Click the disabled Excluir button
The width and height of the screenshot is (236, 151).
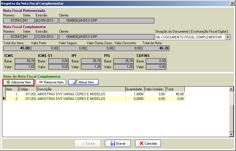coord(88,143)
